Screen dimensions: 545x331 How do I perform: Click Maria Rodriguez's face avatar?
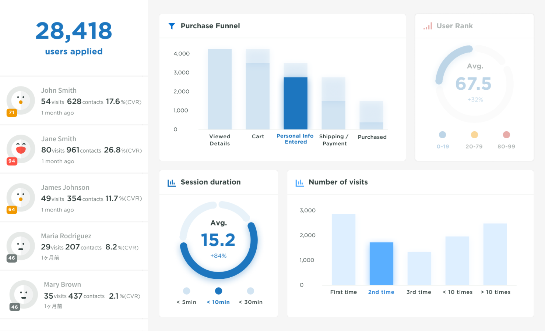(x=21, y=246)
